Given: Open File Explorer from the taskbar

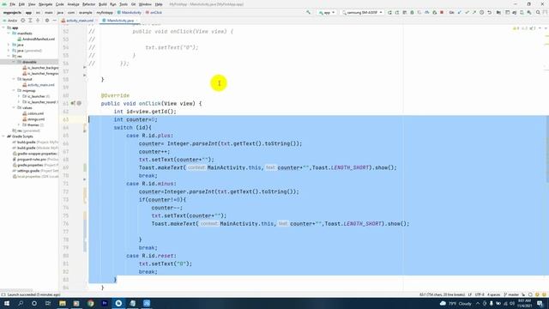Looking at the screenshot, I should tap(63, 303).
